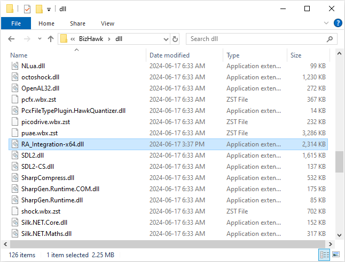Select the Silk.NET.Core.dll file icon
The image size is (345, 262).
pyautogui.click(x=15, y=223)
